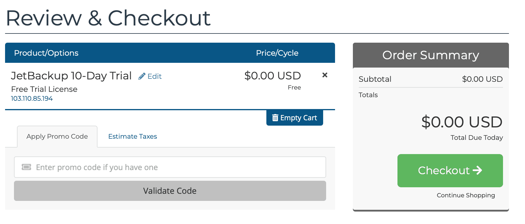Open the Estimate Taxes tab

pos(133,137)
